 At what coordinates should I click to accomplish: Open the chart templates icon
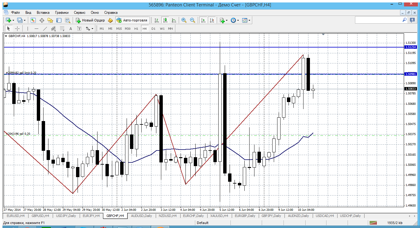(x=245, y=20)
